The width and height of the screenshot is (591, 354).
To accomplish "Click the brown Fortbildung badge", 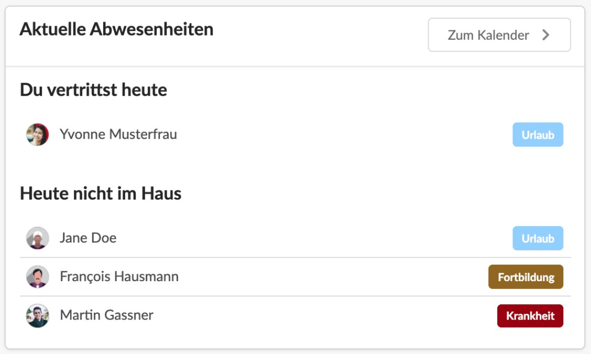I will (x=526, y=277).
